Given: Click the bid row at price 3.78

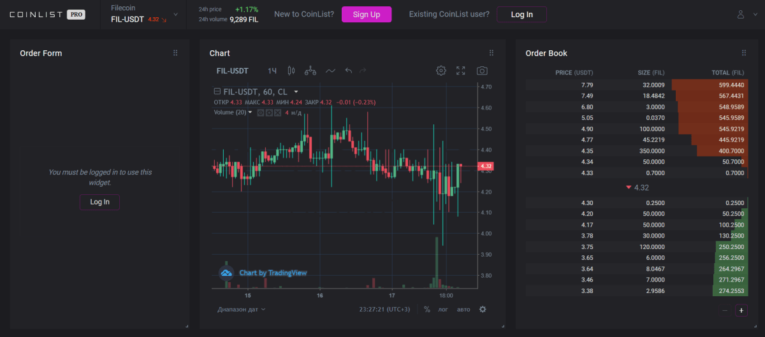Looking at the screenshot, I should [636, 236].
